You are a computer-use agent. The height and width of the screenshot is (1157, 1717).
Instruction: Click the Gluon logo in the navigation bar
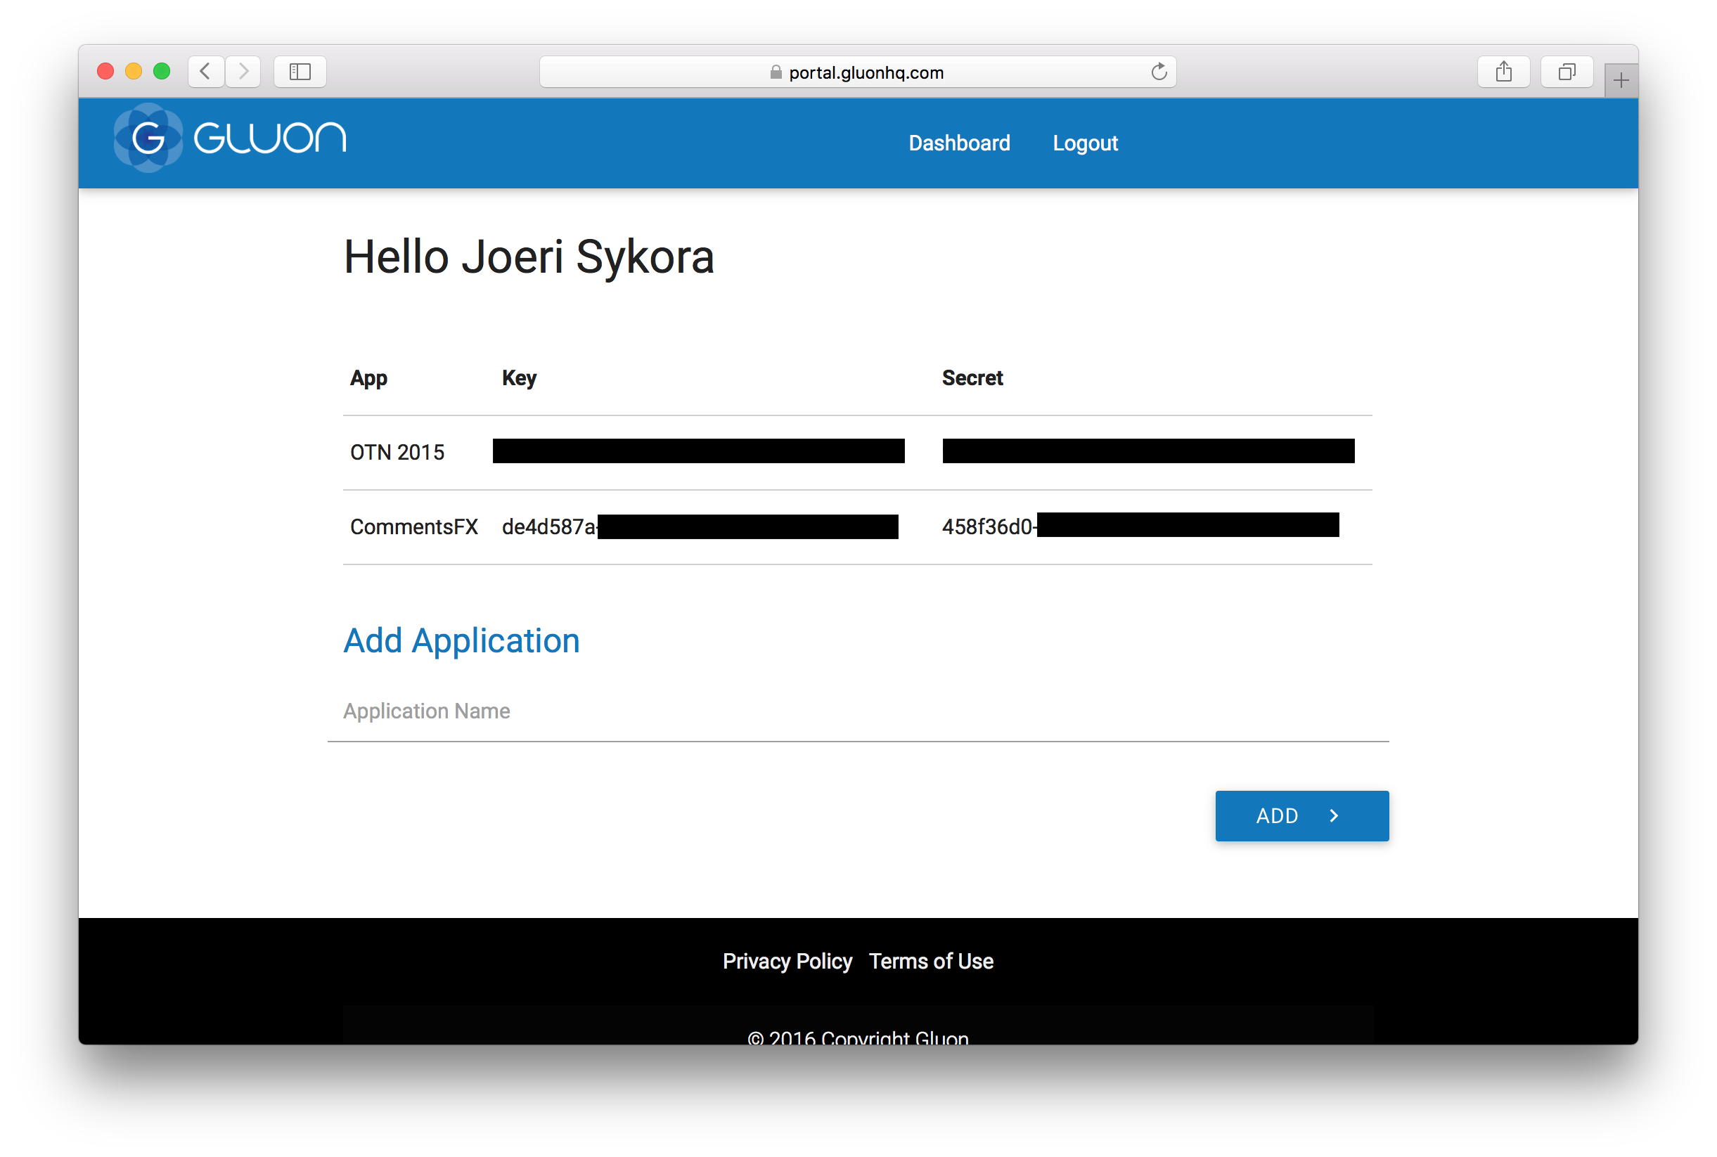click(x=229, y=137)
